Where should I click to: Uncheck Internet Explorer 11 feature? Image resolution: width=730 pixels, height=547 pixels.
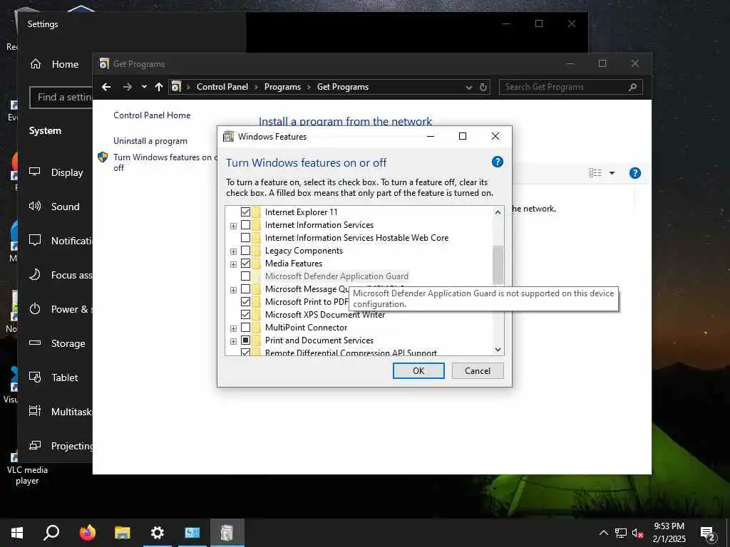click(245, 212)
